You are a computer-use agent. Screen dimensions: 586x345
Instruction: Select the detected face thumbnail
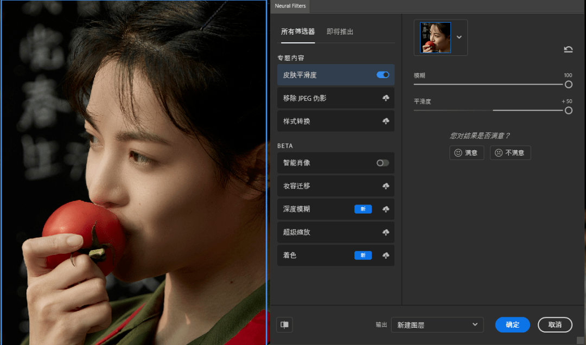pos(435,37)
